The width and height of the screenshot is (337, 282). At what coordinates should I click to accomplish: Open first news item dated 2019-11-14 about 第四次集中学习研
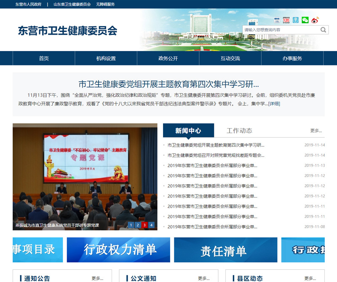point(216,145)
